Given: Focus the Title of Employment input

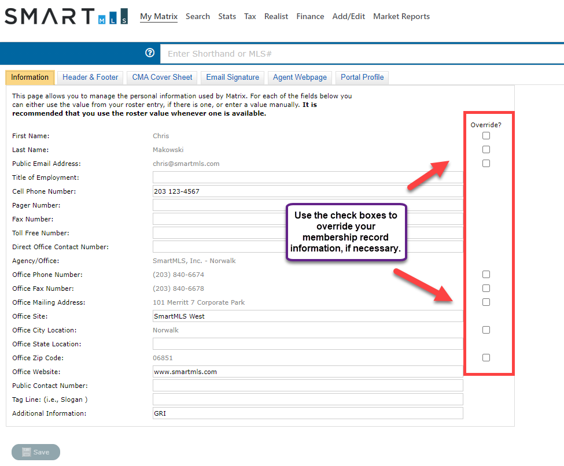Looking at the screenshot, I should pos(308,177).
